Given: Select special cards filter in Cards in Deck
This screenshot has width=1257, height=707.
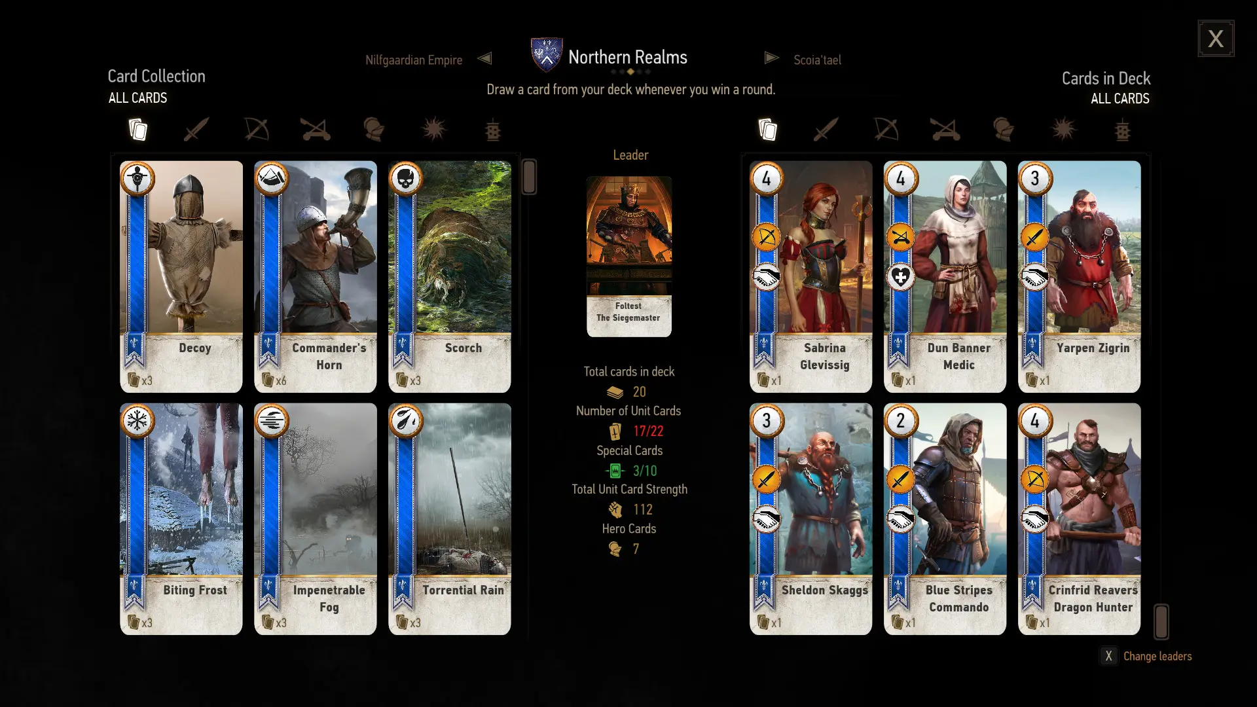Looking at the screenshot, I should point(1122,130).
